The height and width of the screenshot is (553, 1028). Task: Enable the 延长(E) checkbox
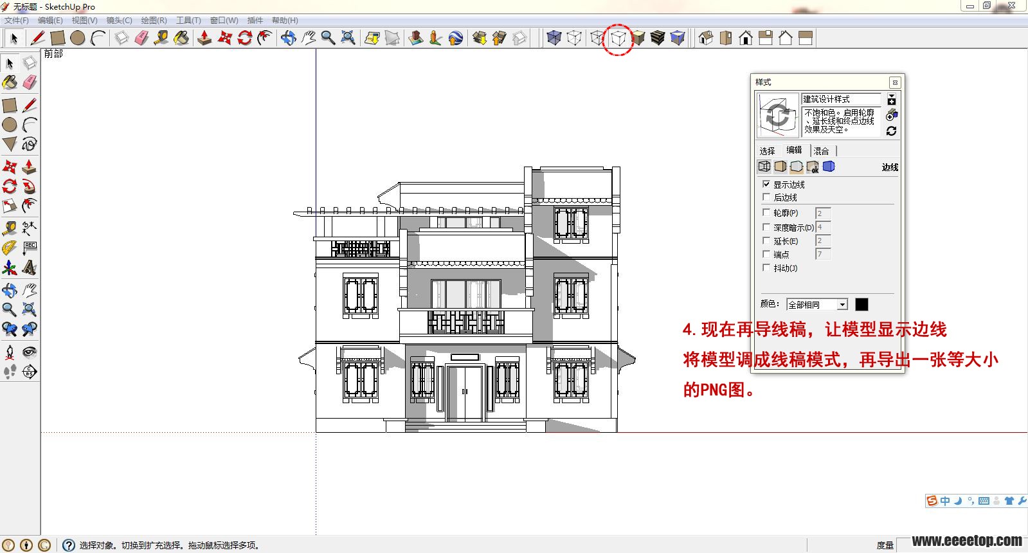click(x=766, y=240)
